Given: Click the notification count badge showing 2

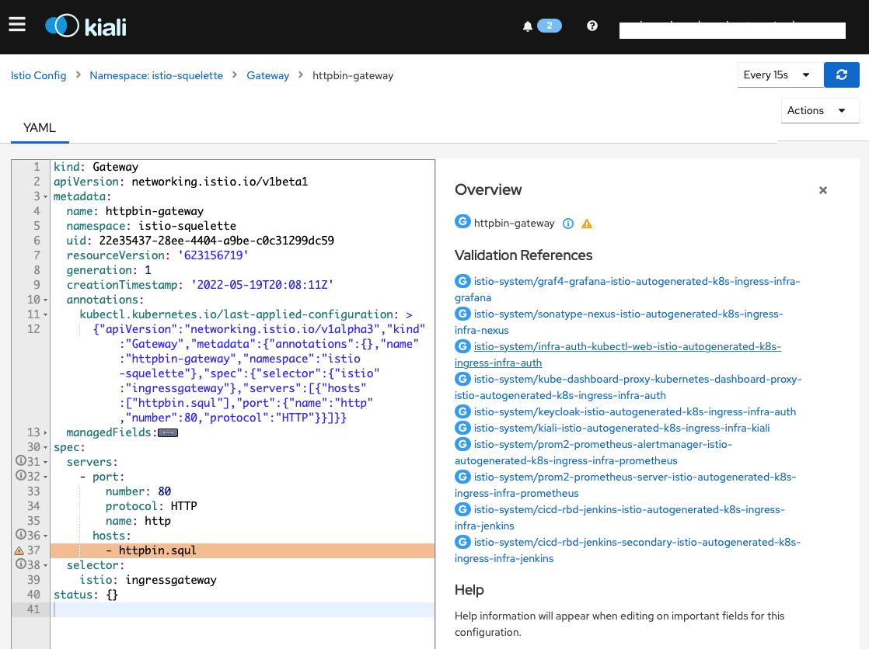Looking at the screenshot, I should [x=550, y=26].
